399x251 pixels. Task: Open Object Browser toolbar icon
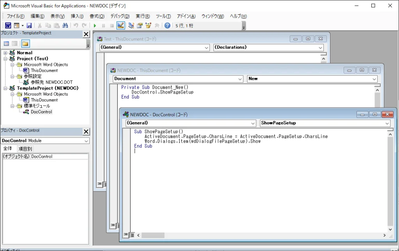click(x=148, y=25)
